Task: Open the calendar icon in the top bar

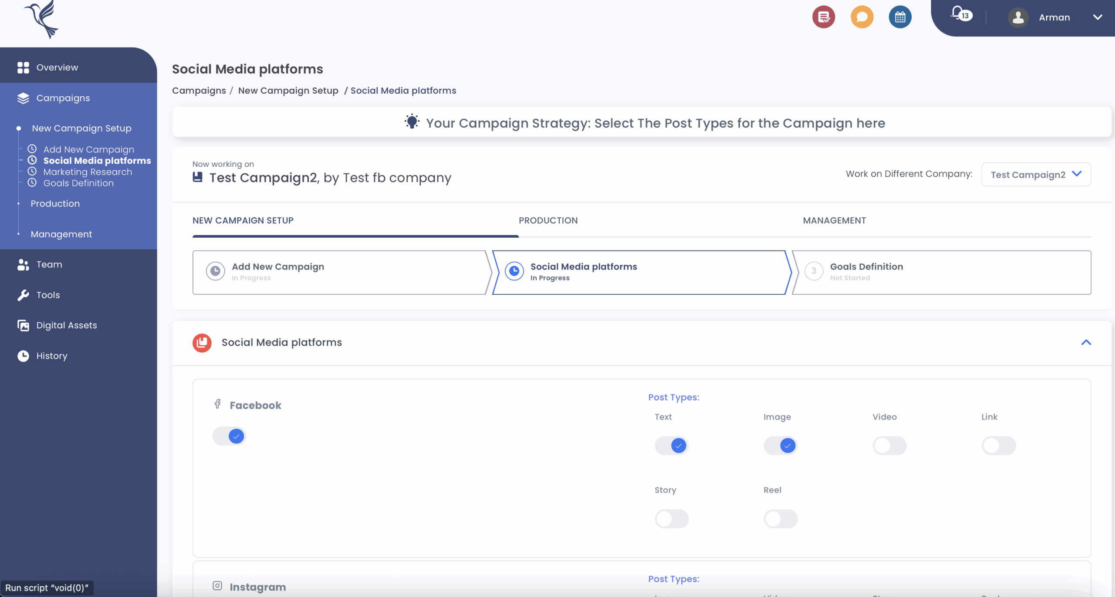Action: point(899,17)
